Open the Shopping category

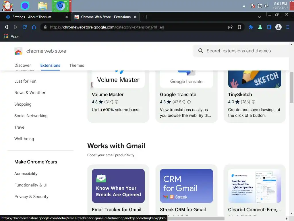tap(23, 104)
